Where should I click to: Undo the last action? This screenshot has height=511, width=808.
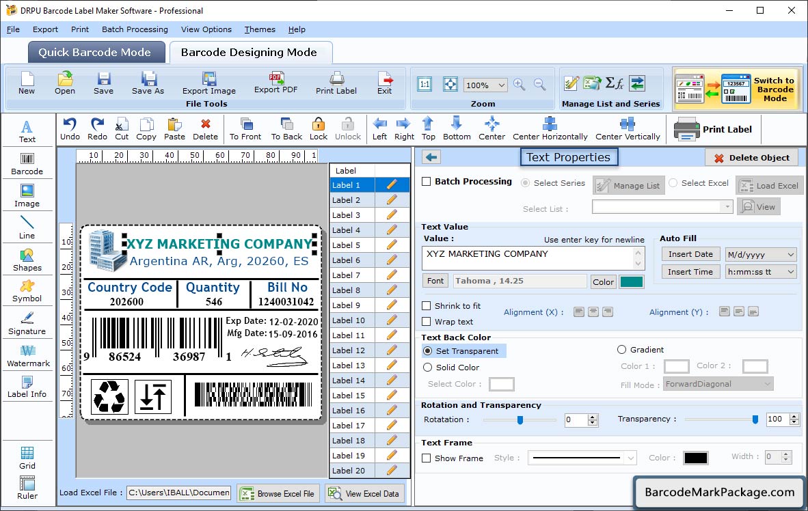70,129
